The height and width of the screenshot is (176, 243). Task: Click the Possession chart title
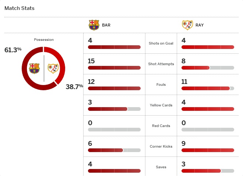tap(44, 40)
